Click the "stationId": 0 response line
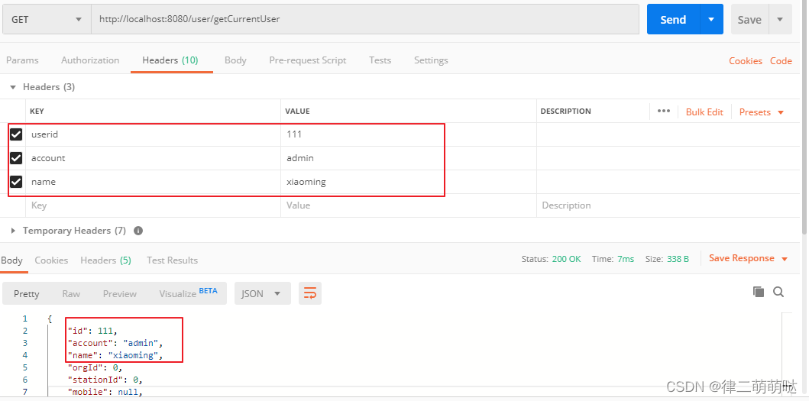Screen dimensions: 809x401 (x=105, y=380)
